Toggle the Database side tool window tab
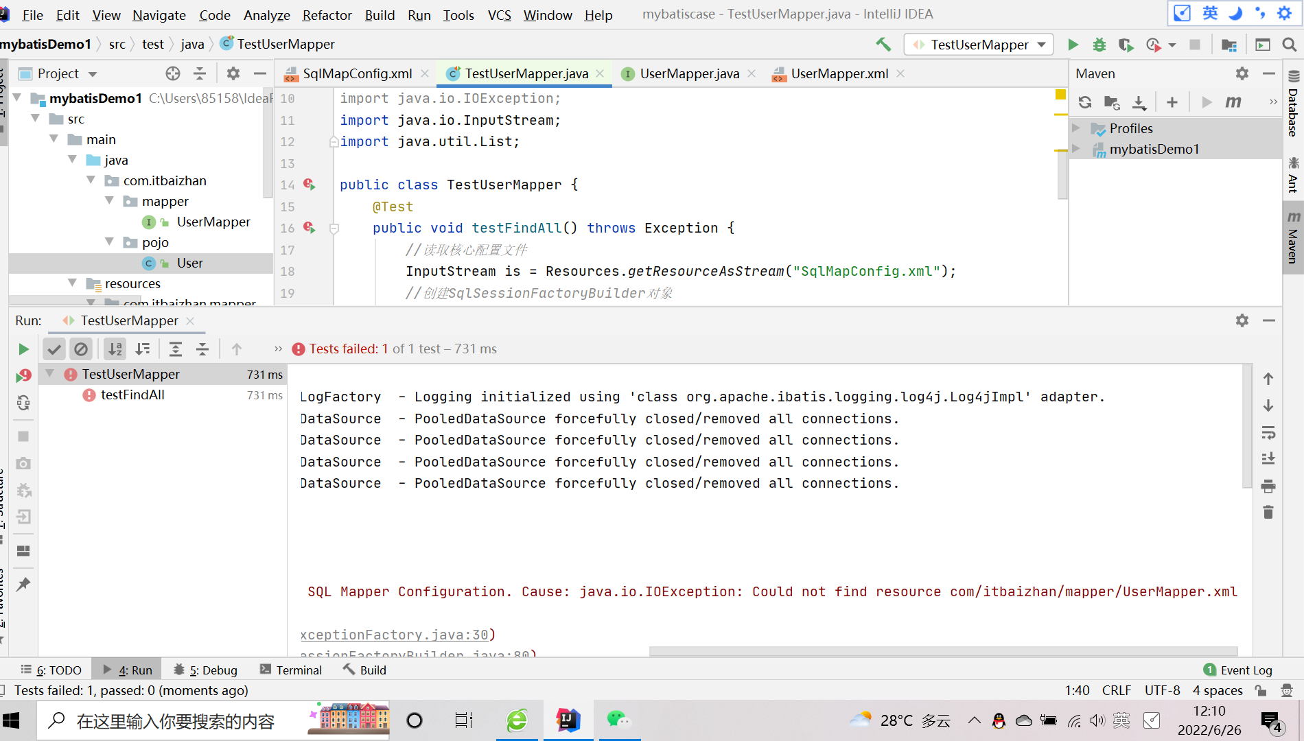 pos(1293,104)
